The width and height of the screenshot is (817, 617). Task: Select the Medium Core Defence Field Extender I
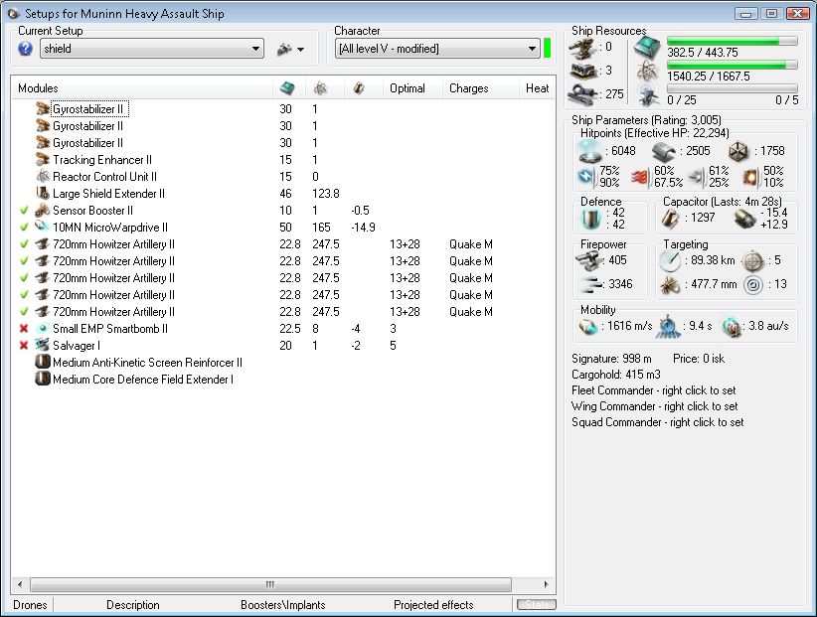point(143,380)
